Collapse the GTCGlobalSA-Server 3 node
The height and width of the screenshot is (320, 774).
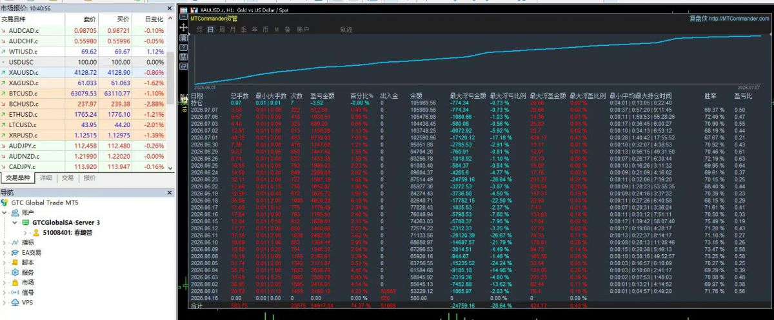pos(15,223)
